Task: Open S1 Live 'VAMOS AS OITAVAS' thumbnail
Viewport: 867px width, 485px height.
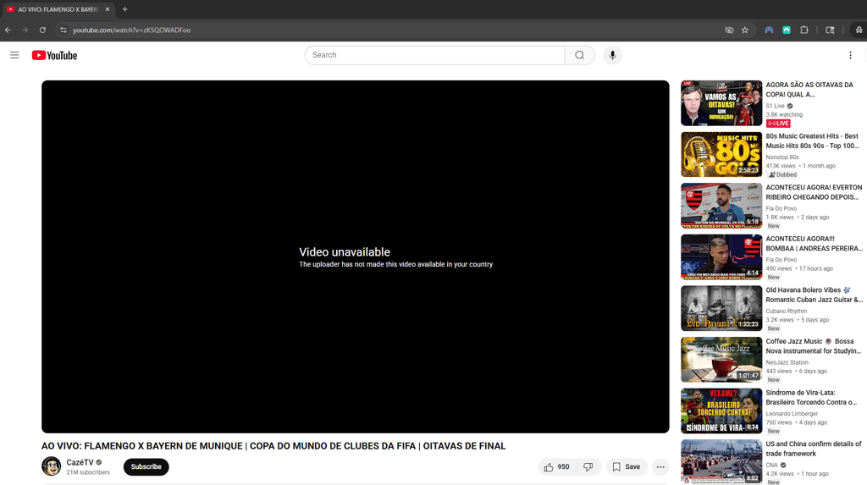Action: pos(721,103)
